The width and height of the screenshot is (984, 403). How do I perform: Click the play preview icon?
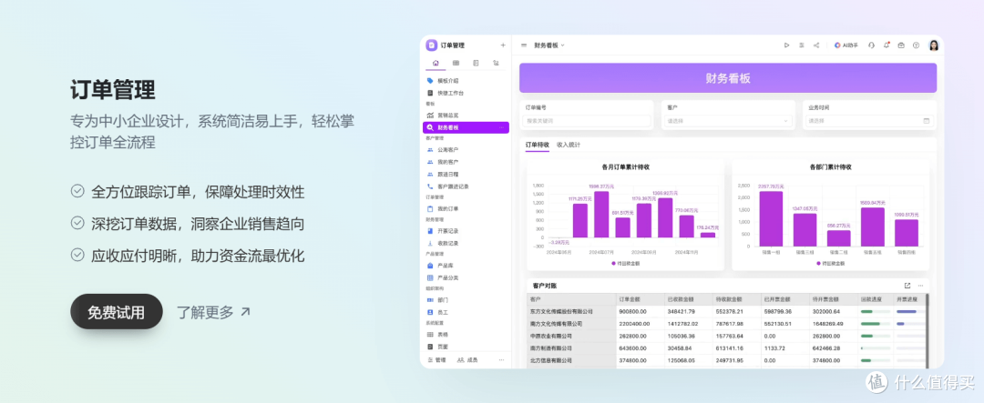786,45
